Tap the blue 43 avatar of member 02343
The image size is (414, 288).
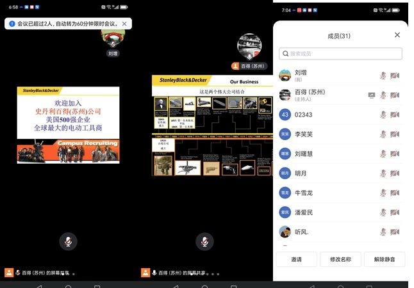[x=285, y=115]
